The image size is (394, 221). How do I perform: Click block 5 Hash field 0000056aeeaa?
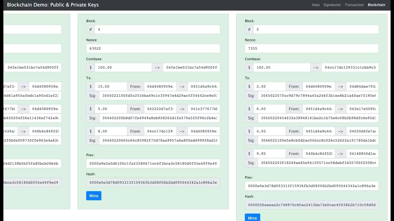(x=312, y=205)
